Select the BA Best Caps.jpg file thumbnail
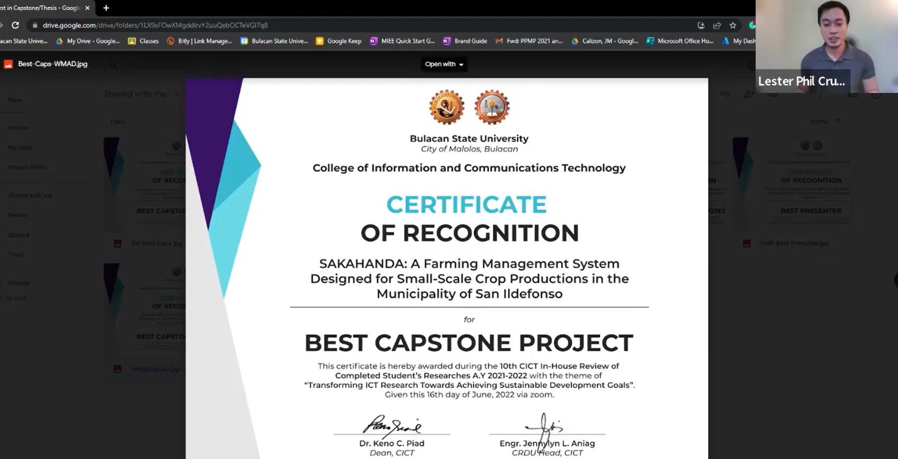The height and width of the screenshot is (459, 898). 145,184
